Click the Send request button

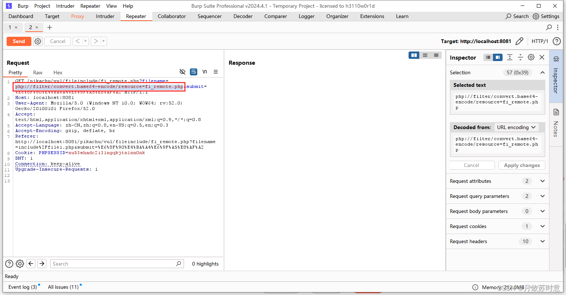19,41
